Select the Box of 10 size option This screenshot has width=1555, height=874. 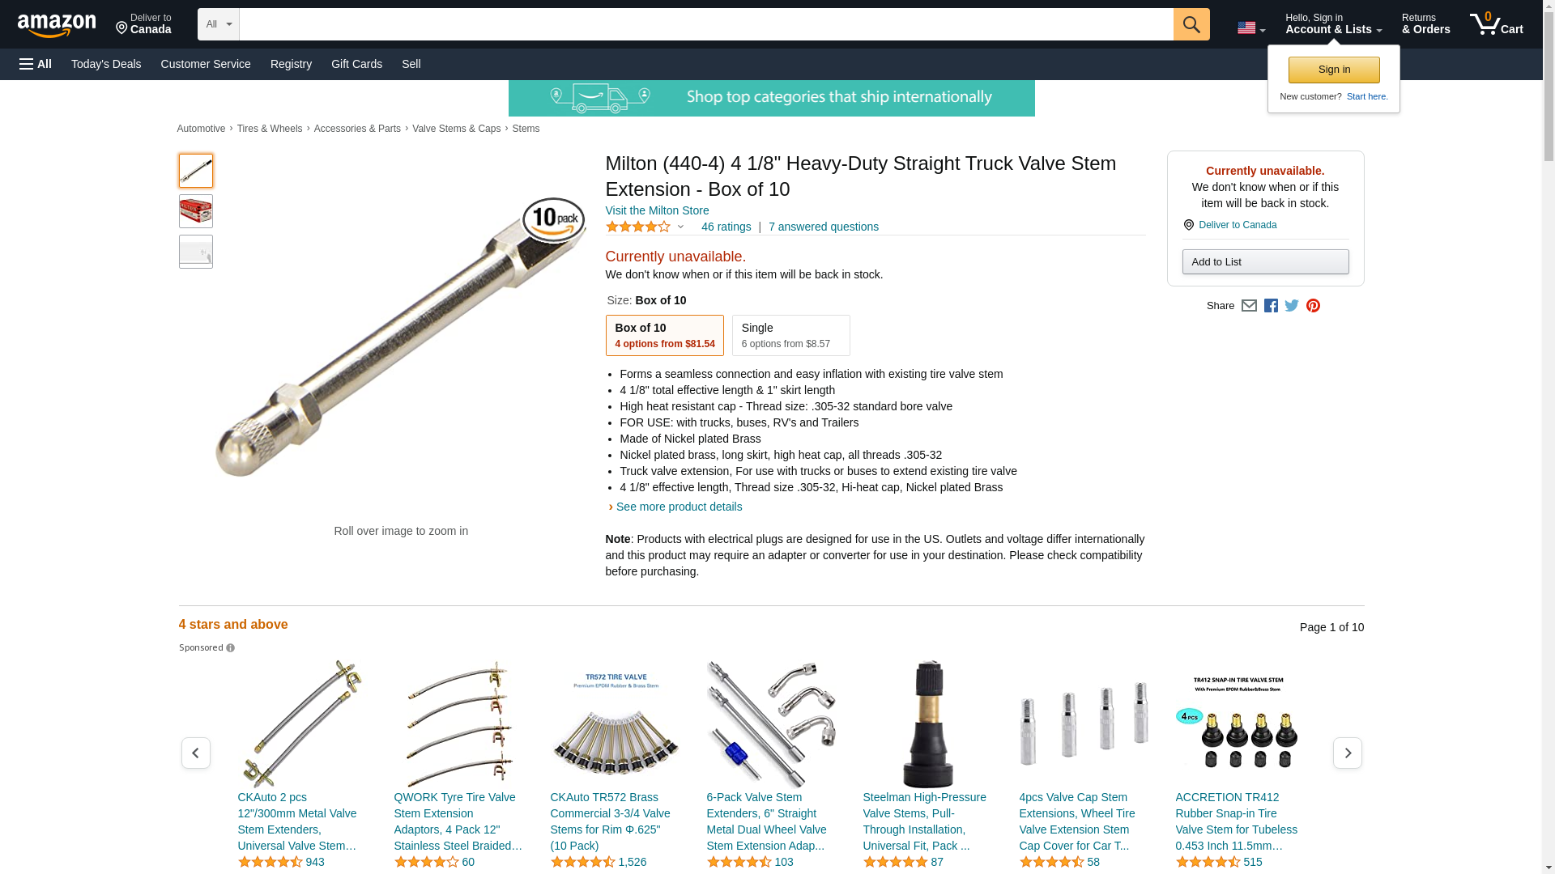click(664, 335)
